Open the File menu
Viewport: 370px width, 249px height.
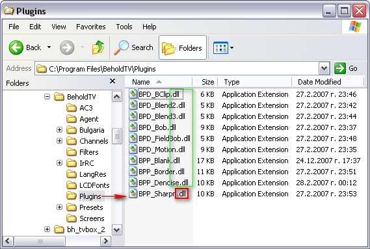pos(14,27)
